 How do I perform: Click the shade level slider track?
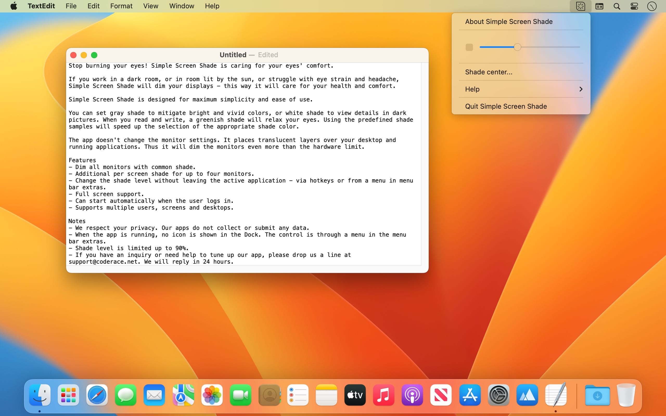tap(530, 47)
